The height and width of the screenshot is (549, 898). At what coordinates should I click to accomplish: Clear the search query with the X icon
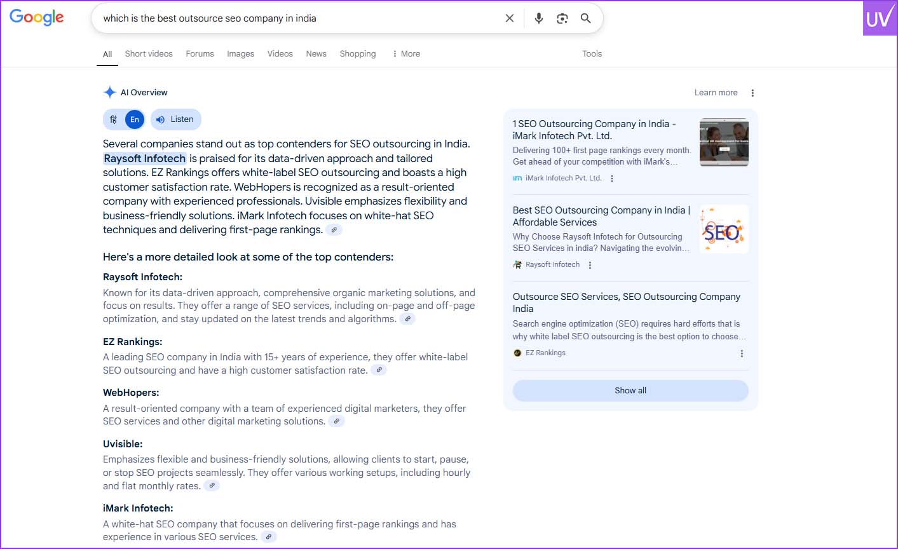point(509,18)
